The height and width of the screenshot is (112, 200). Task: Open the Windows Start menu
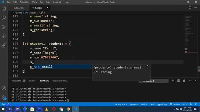(x=3, y=109)
